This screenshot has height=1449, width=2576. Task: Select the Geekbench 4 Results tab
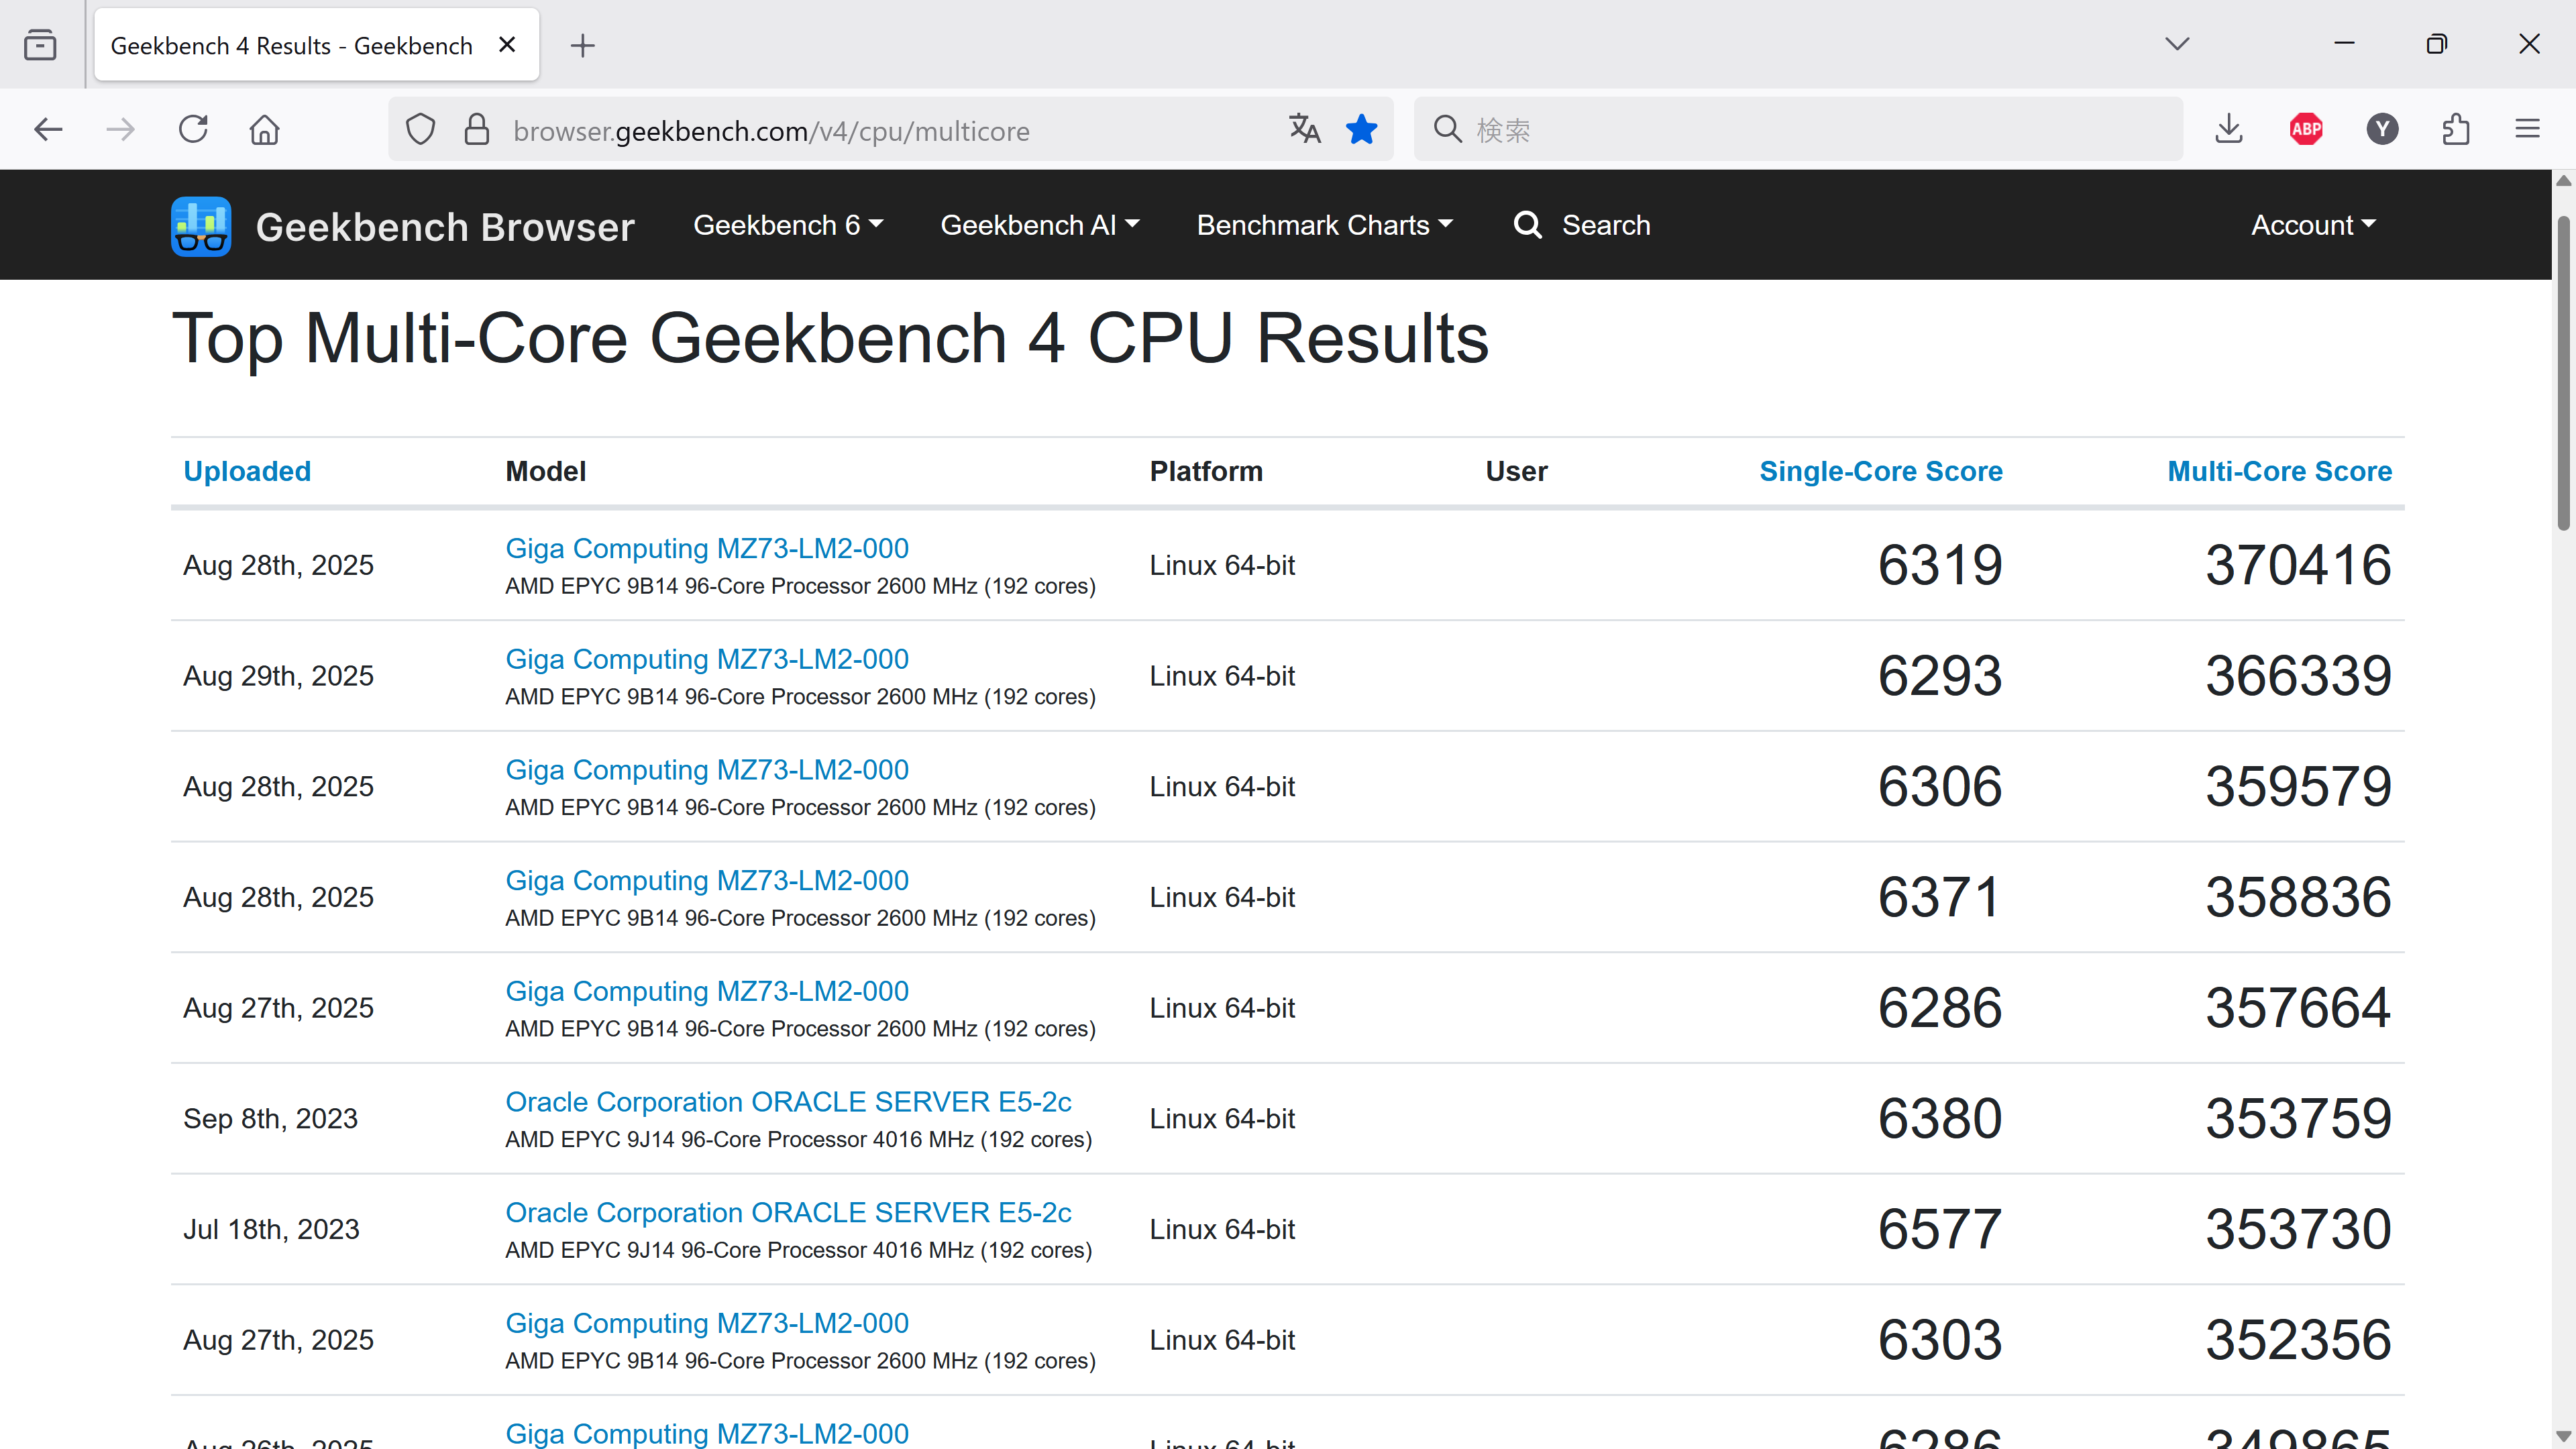(x=292, y=46)
